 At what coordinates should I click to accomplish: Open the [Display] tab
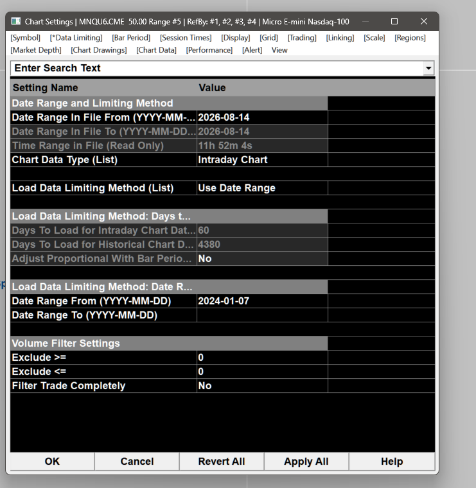pos(236,38)
